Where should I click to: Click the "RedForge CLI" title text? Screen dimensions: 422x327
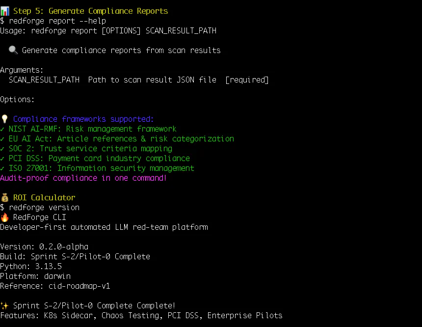pyautogui.click(x=40, y=218)
